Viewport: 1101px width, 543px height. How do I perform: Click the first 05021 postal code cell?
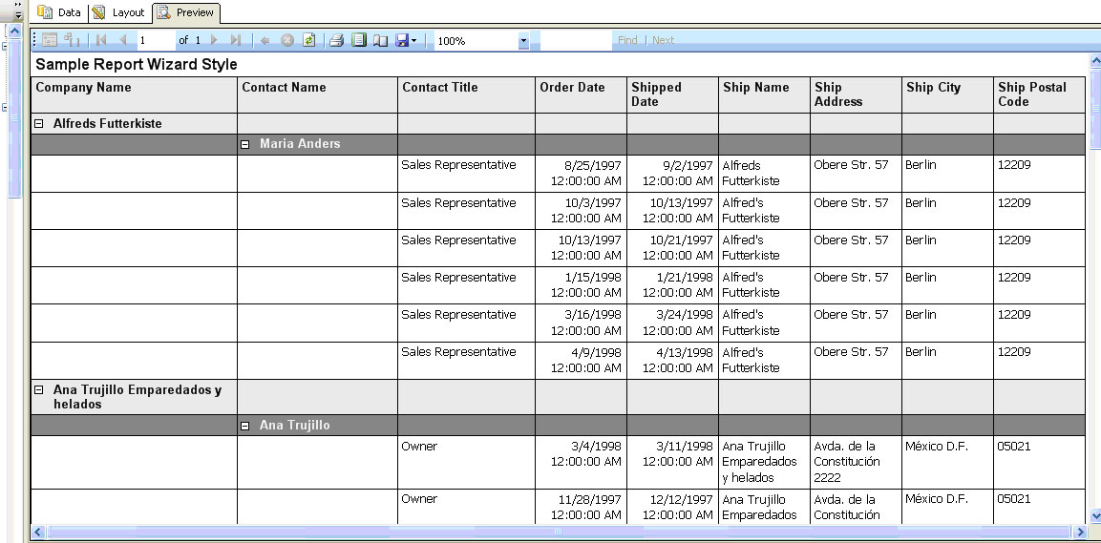coord(1039,462)
